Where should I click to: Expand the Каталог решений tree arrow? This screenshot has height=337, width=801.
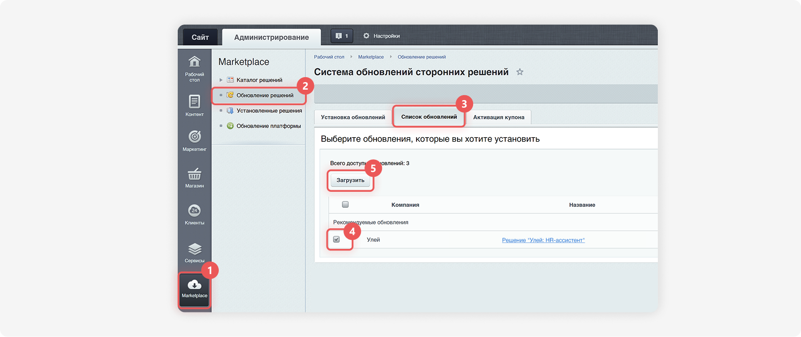(221, 80)
